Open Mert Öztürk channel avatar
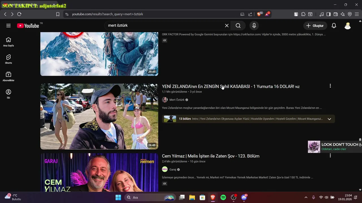The image size is (362, 203). (x=165, y=100)
